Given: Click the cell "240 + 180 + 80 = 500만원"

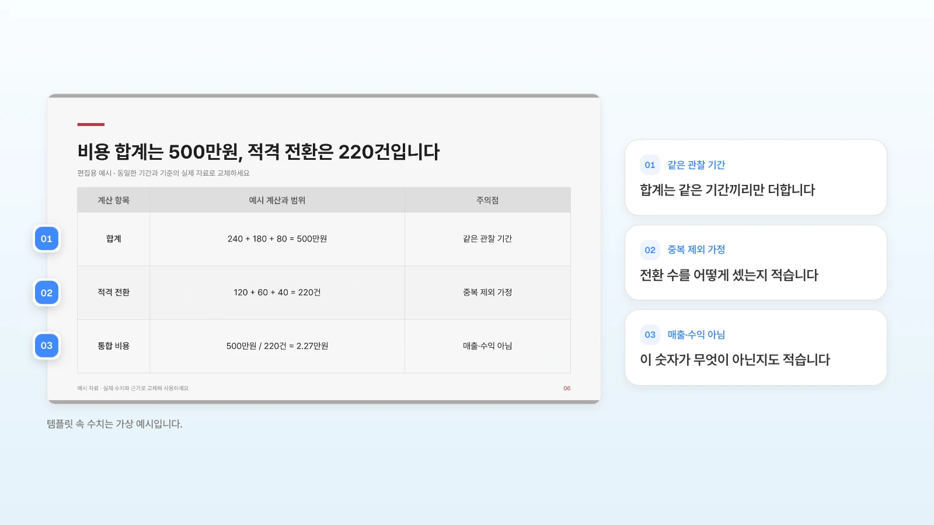Looking at the screenshot, I should pyautogui.click(x=277, y=239).
